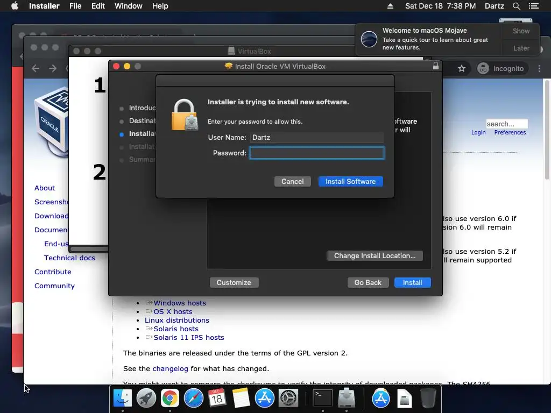The width and height of the screenshot is (551, 413).
Task: Open Launchpad from the Dock
Action: point(146,398)
